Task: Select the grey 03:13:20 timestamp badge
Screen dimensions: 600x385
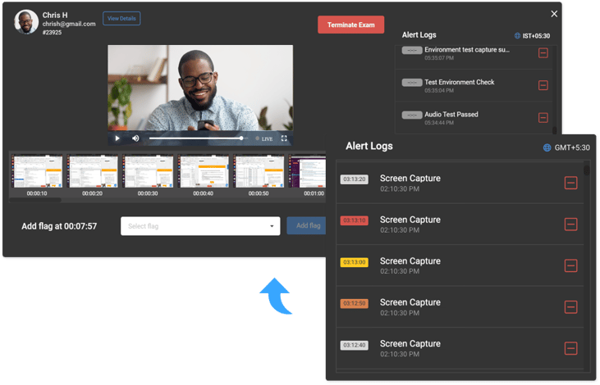Action: [x=355, y=179]
